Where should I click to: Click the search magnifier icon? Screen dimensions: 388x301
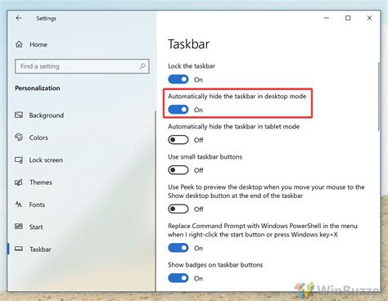(x=142, y=66)
